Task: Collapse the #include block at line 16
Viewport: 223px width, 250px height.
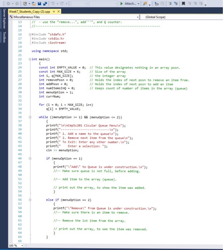Action: click(x=30, y=34)
